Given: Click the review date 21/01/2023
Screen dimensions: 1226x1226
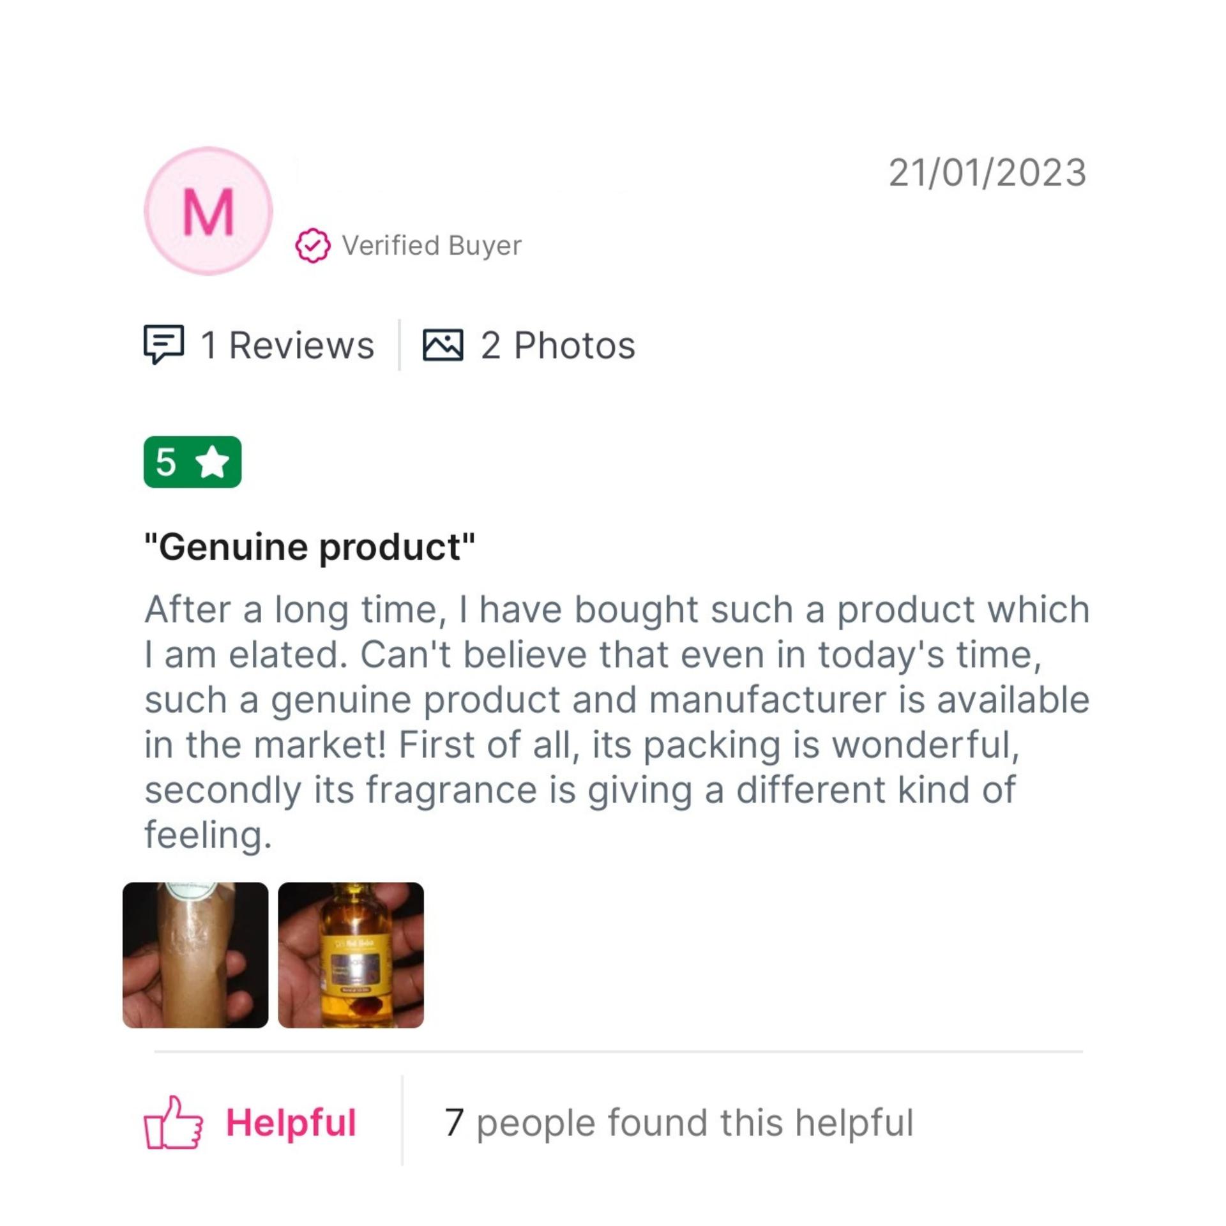Looking at the screenshot, I should [987, 173].
